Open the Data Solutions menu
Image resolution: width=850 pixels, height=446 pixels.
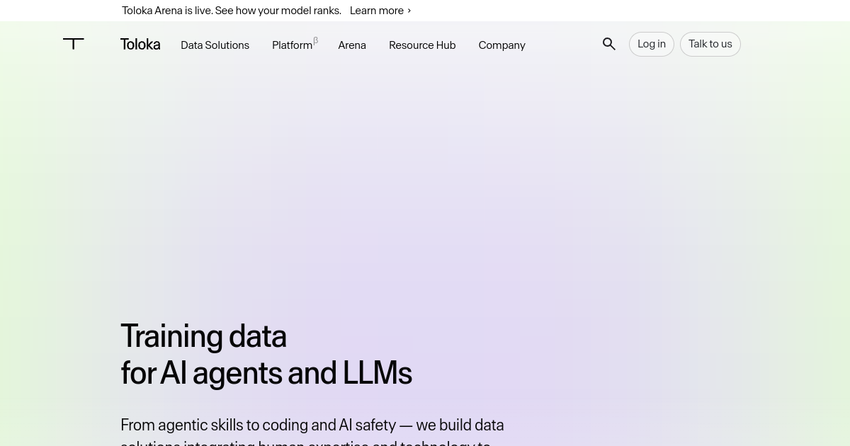215,45
